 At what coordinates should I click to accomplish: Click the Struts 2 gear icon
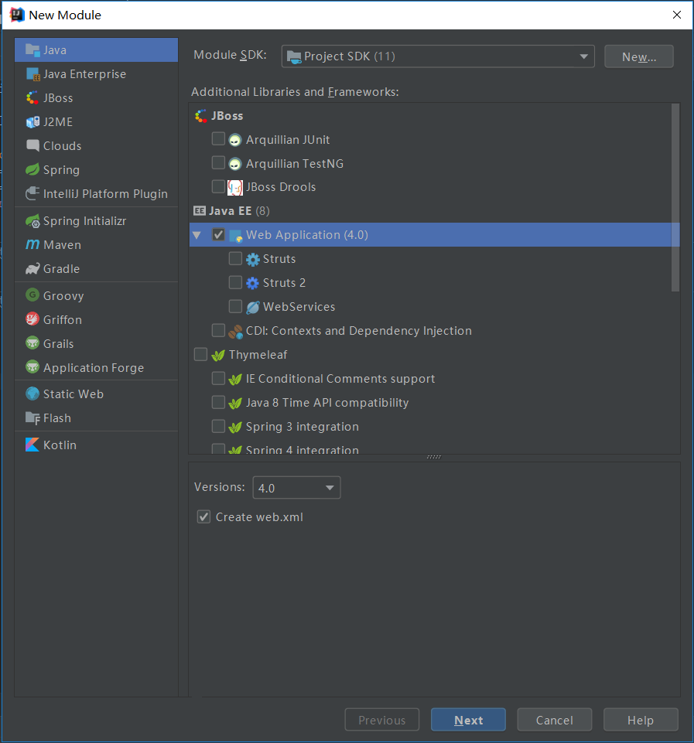point(253,284)
